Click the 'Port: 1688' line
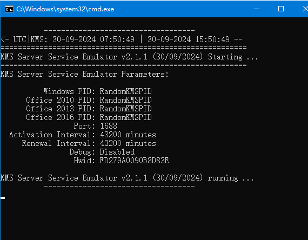 point(95,126)
